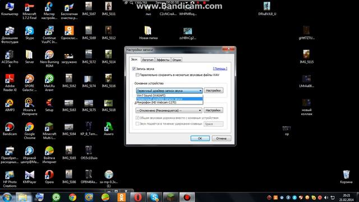Click Настройки button beside primary device

tap(213, 90)
